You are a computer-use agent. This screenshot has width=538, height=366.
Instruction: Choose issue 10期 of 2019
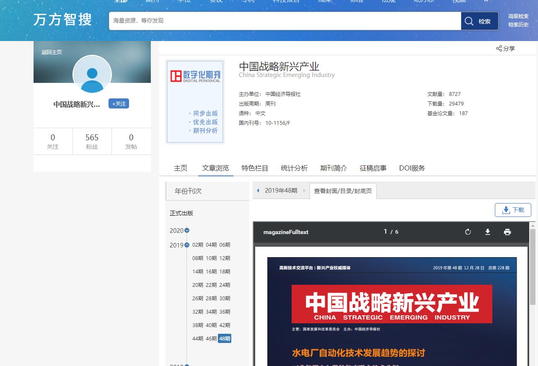(211, 258)
